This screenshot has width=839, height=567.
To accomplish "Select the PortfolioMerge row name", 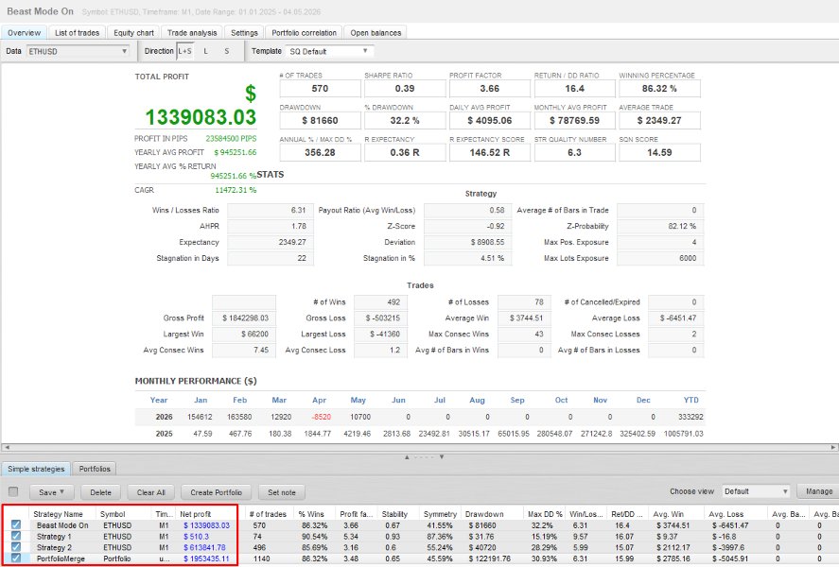I will pyautogui.click(x=61, y=558).
